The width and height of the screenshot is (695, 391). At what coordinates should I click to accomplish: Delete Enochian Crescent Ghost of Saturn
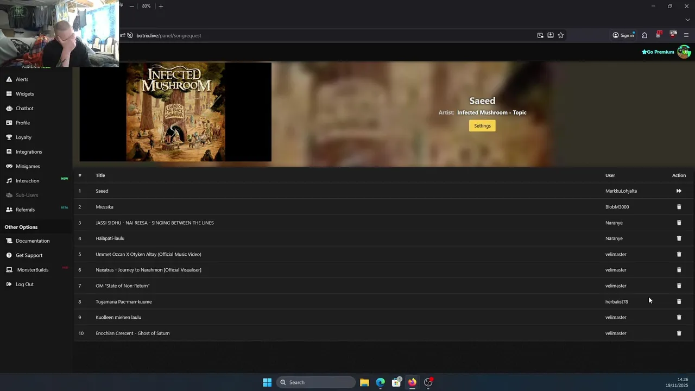click(679, 333)
